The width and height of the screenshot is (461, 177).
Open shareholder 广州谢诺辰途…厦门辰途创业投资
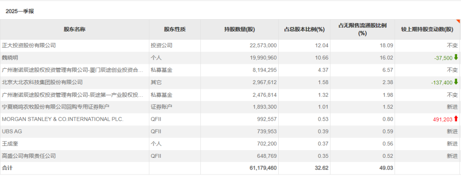(x=73, y=70)
